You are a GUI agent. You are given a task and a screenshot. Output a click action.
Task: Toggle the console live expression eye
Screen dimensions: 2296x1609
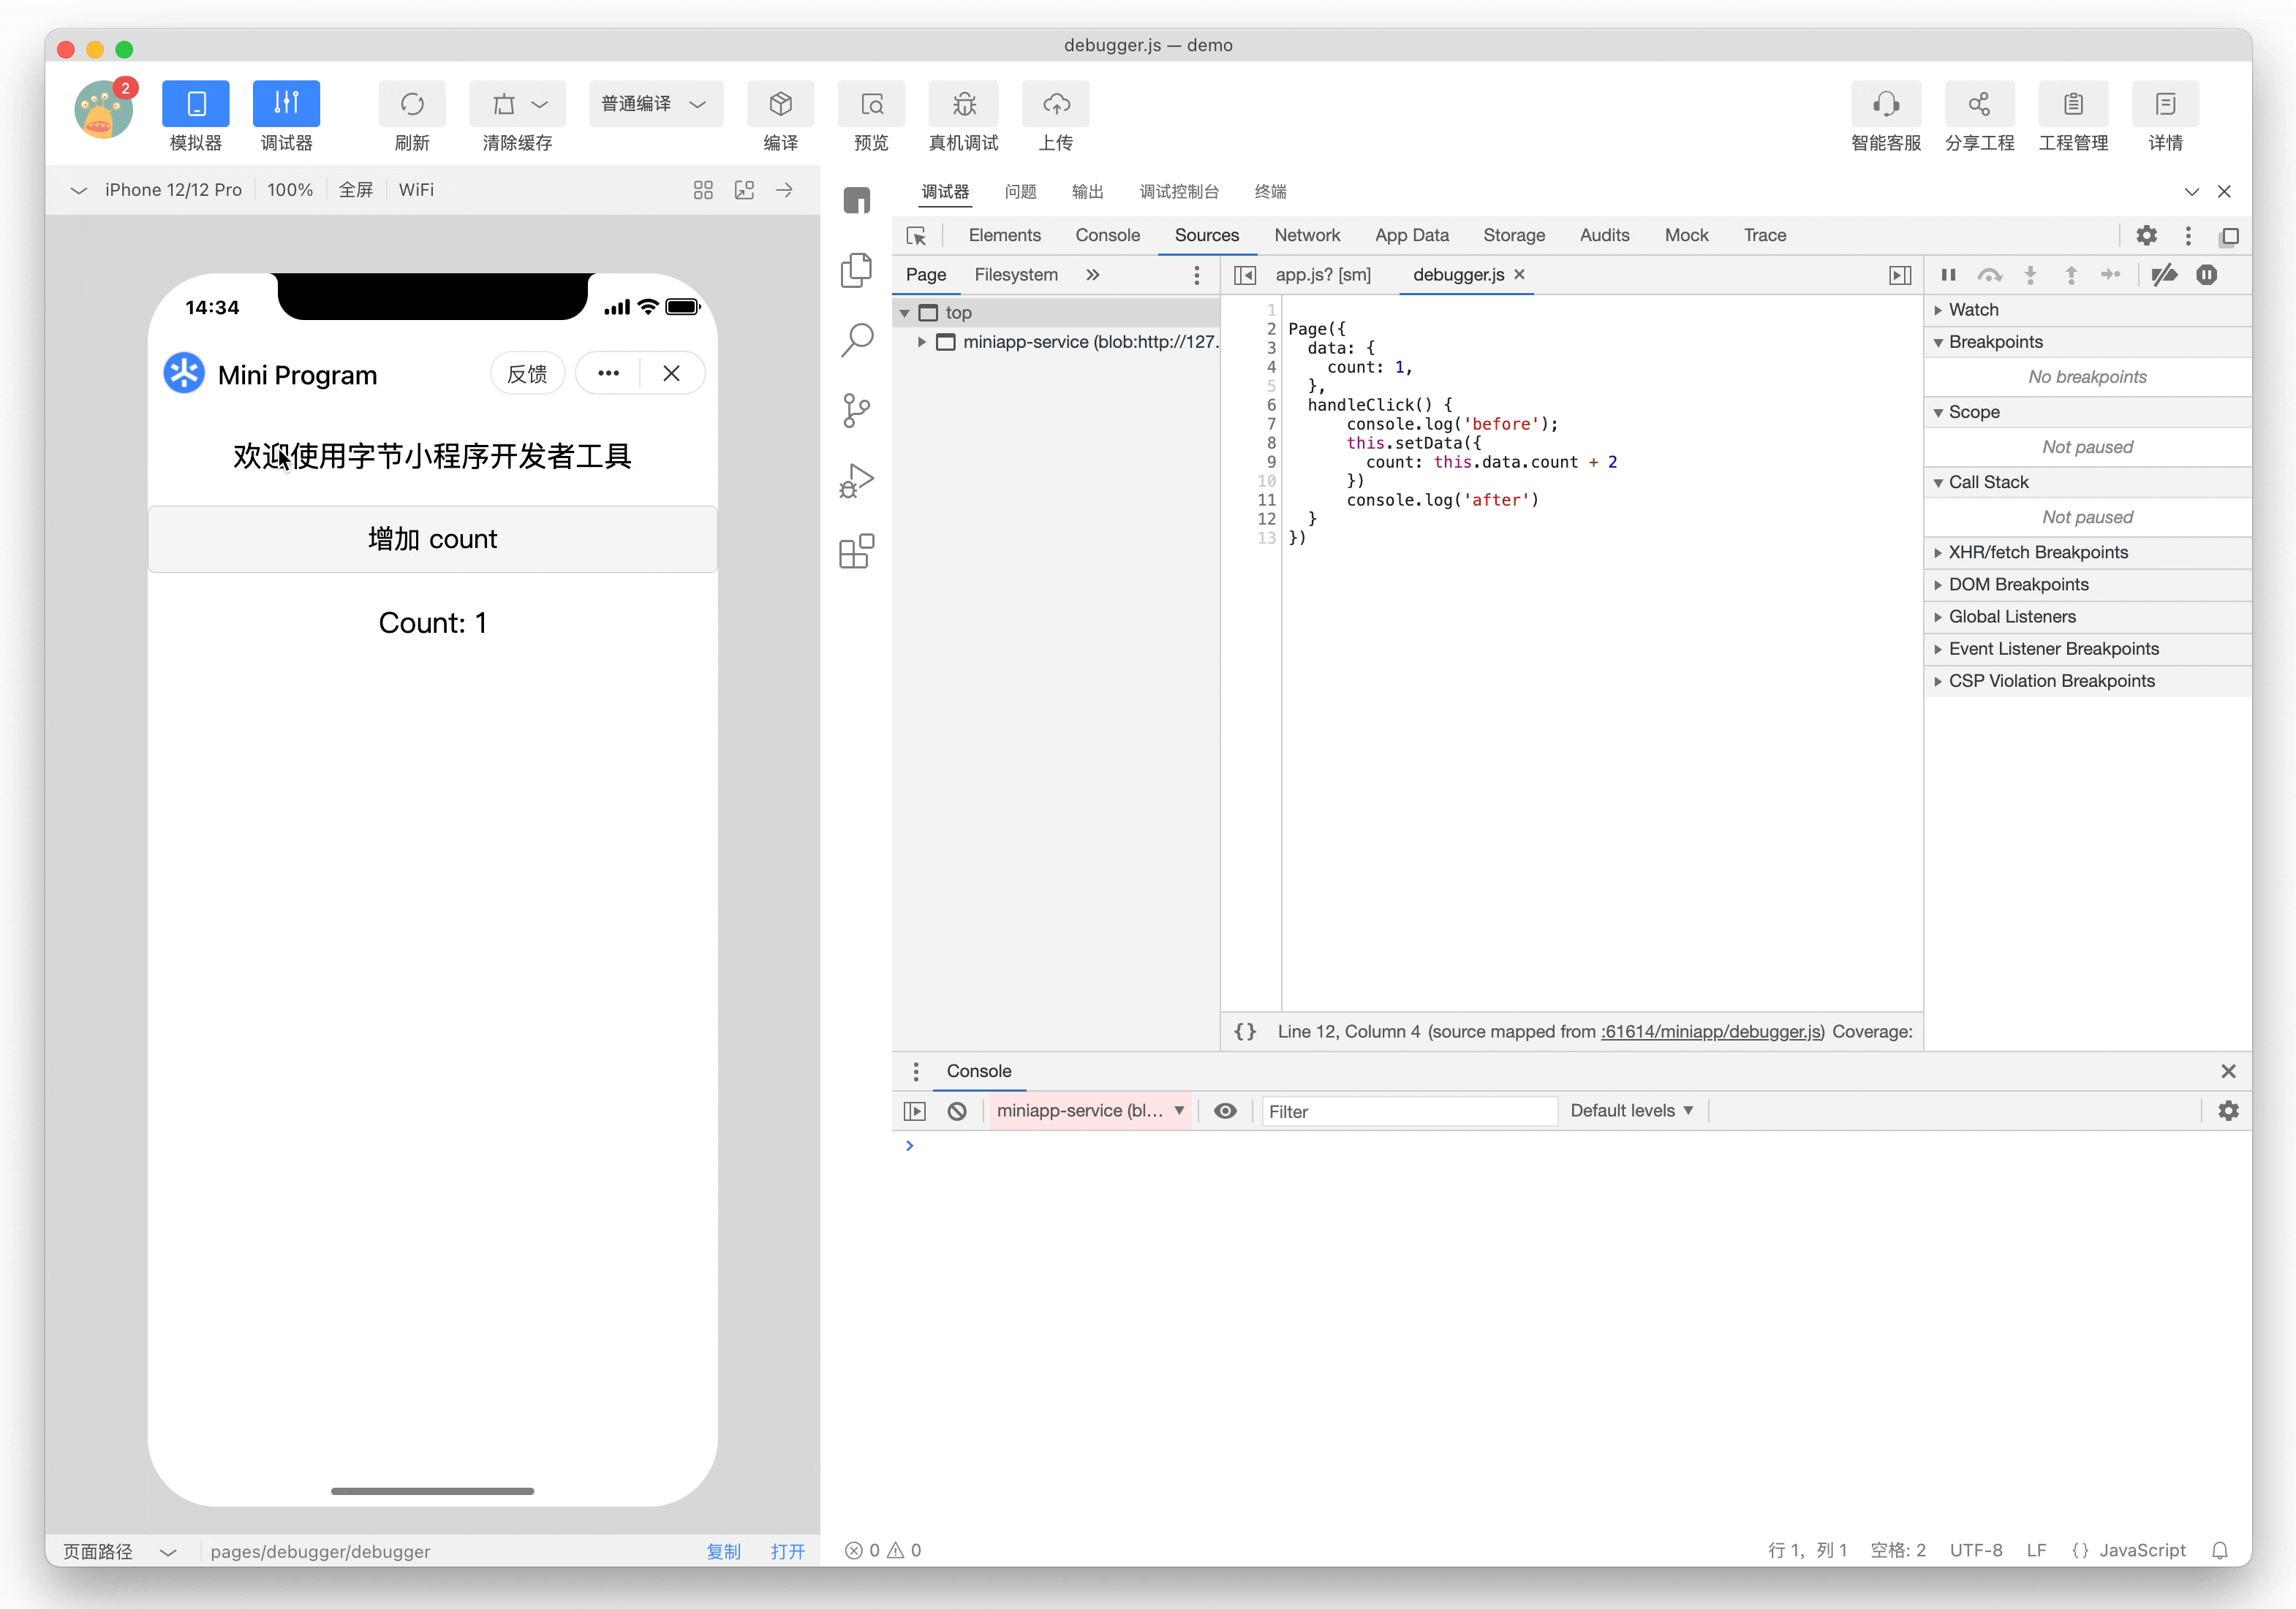(1225, 1111)
